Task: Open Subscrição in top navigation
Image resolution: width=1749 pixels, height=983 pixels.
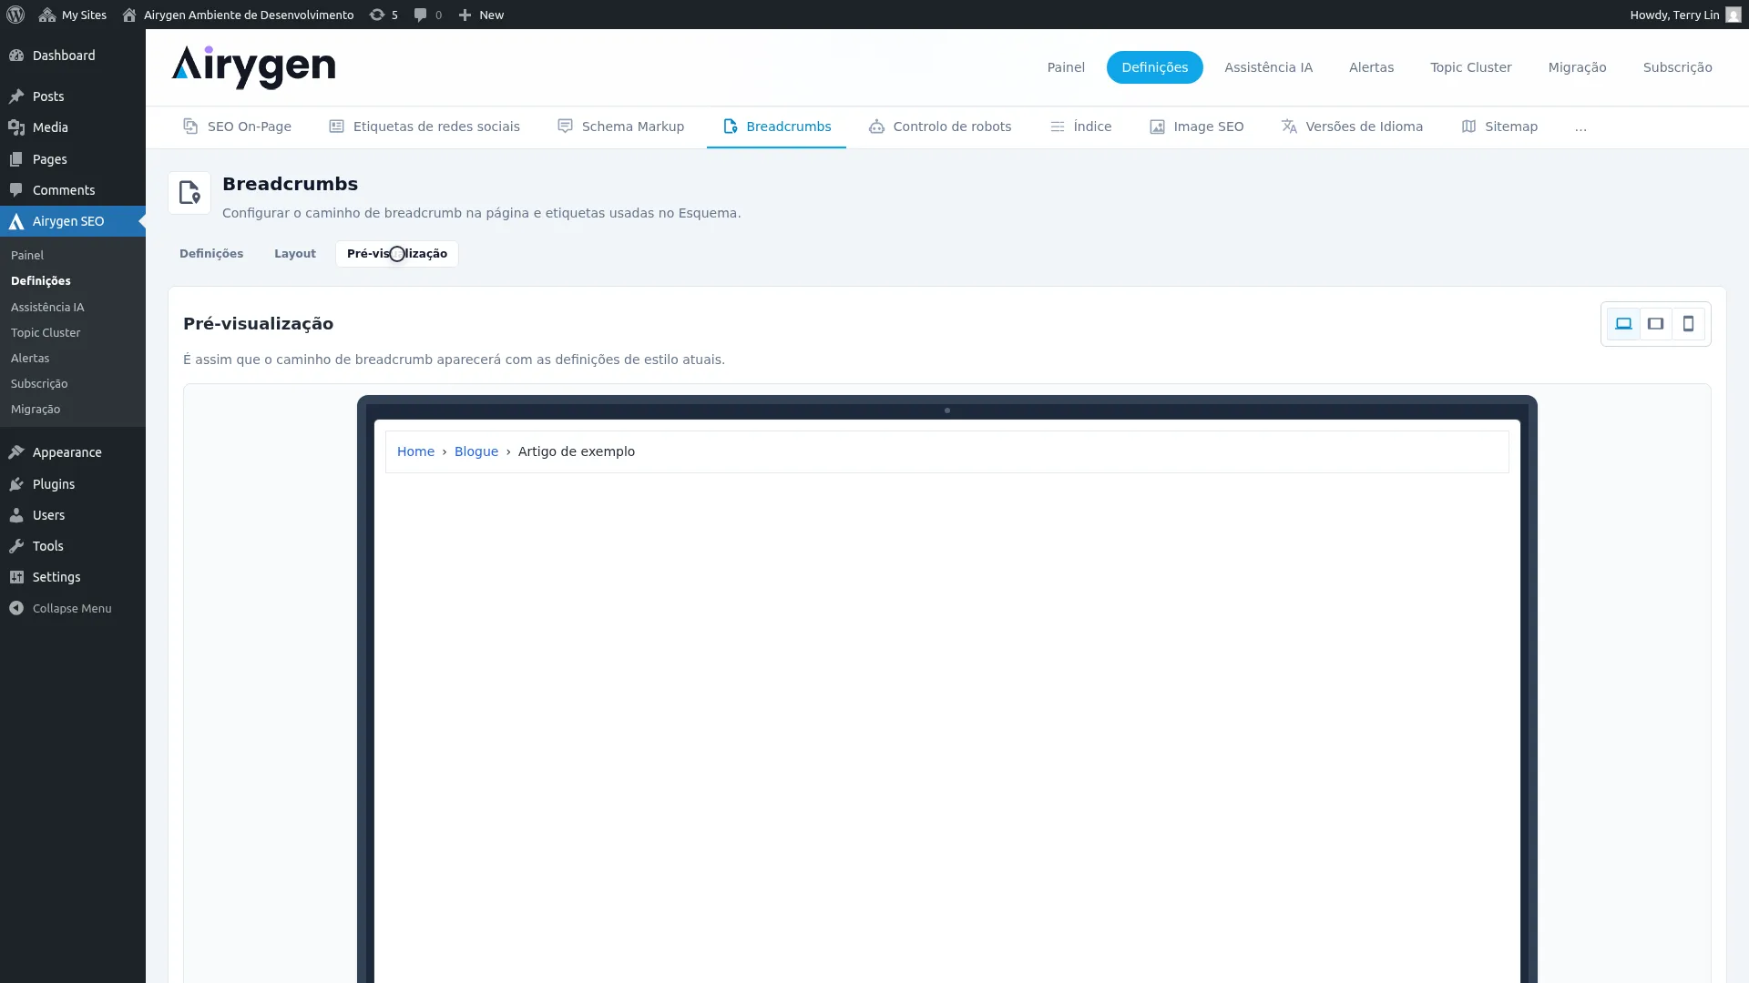Action: pyautogui.click(x=1677, y=67)
